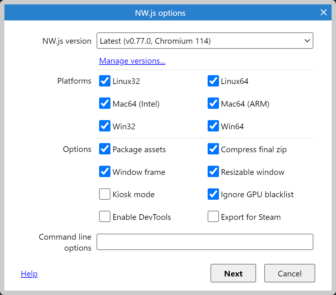
Task: Enable DevTools for the export
Action: (104, 216)
